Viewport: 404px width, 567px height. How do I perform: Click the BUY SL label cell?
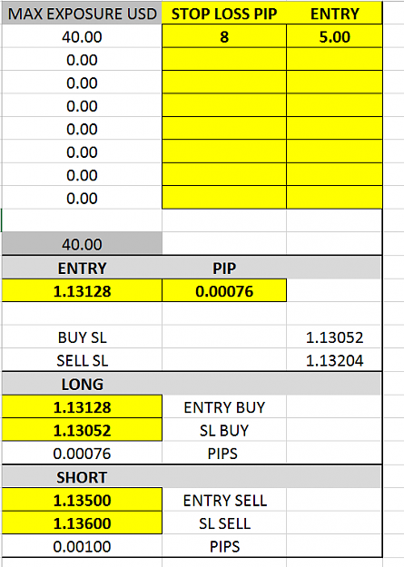82,337
